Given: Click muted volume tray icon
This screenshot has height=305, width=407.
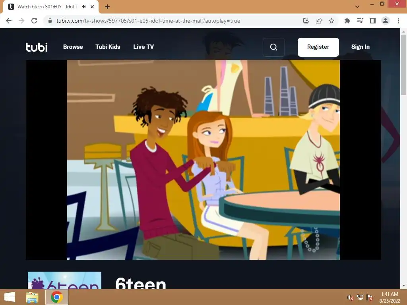Looking at the screenshot, I should [350, 297].
